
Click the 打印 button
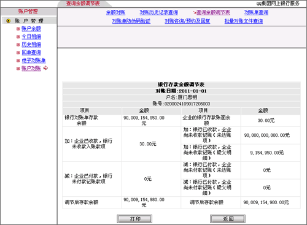pos(134,219)
